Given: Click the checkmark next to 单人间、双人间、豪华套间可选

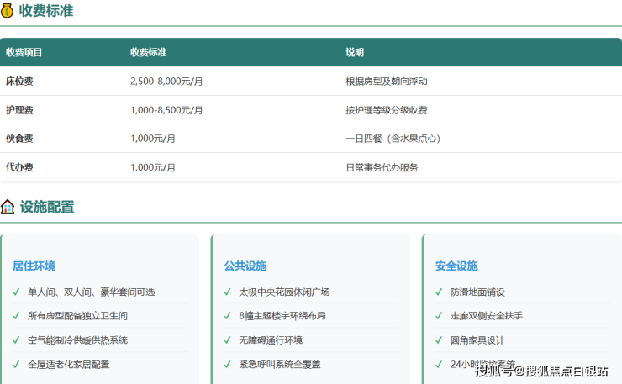Looking at the screenshot, I should (x=16, y=292).
